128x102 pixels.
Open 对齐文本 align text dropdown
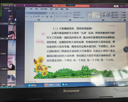pos(77,15)
